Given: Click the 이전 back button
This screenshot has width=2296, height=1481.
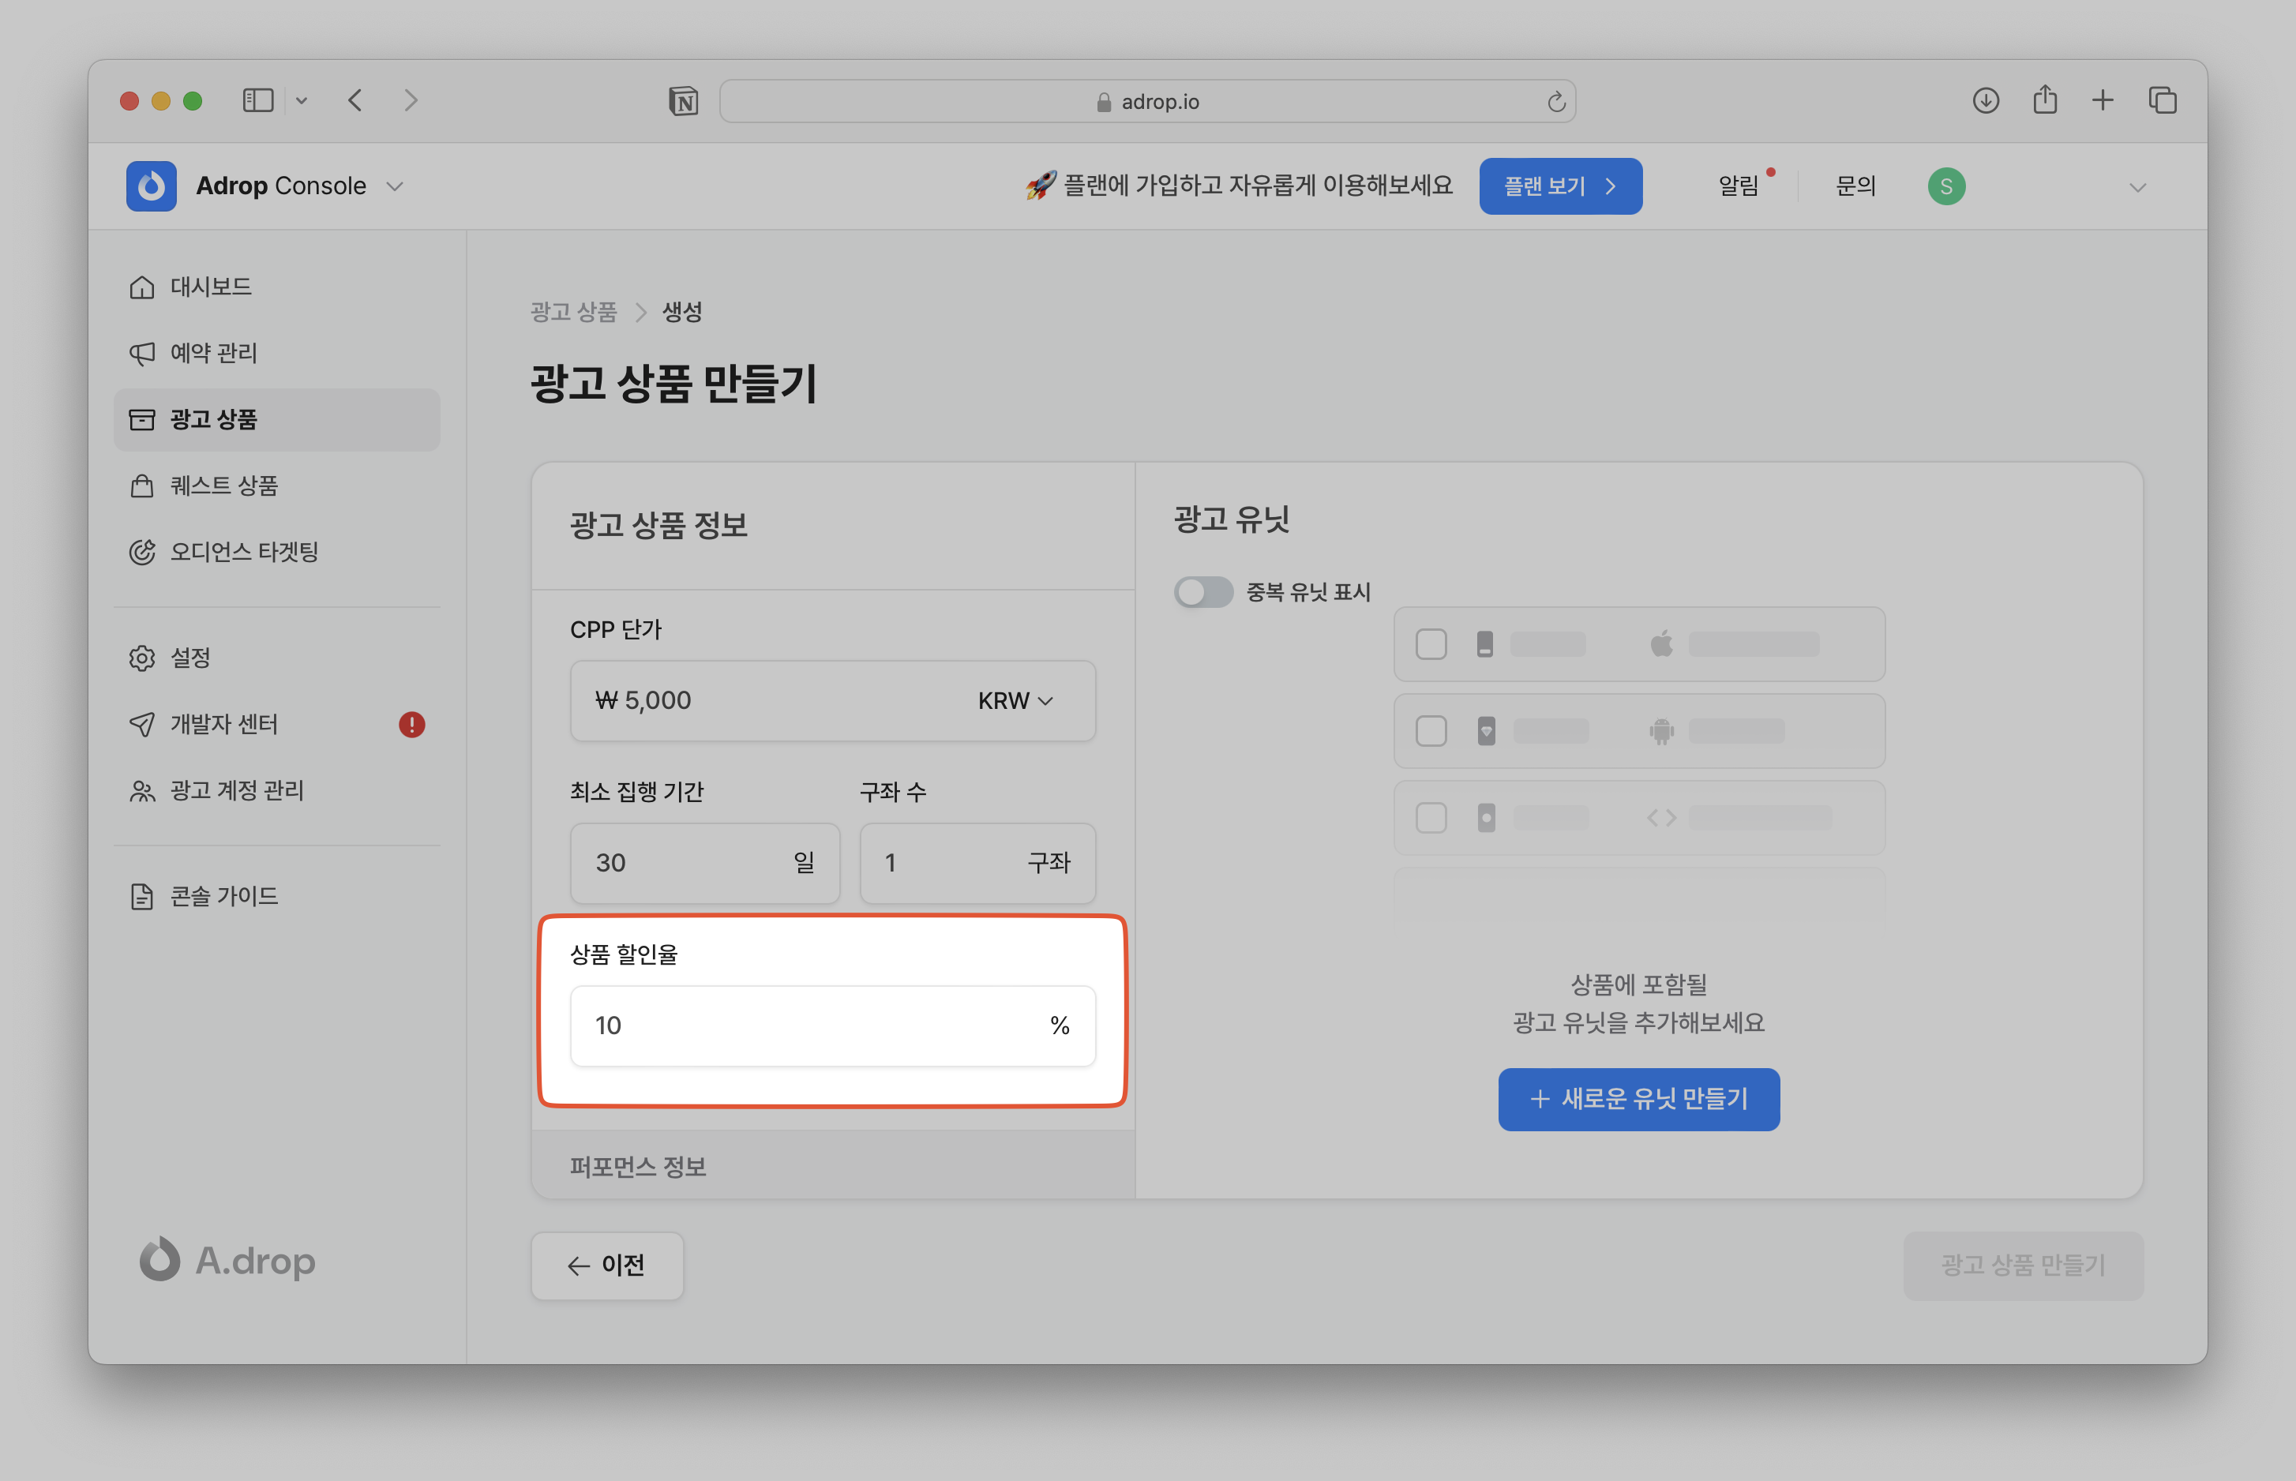Looking at the screenshot, I should tap(607, 1265).
